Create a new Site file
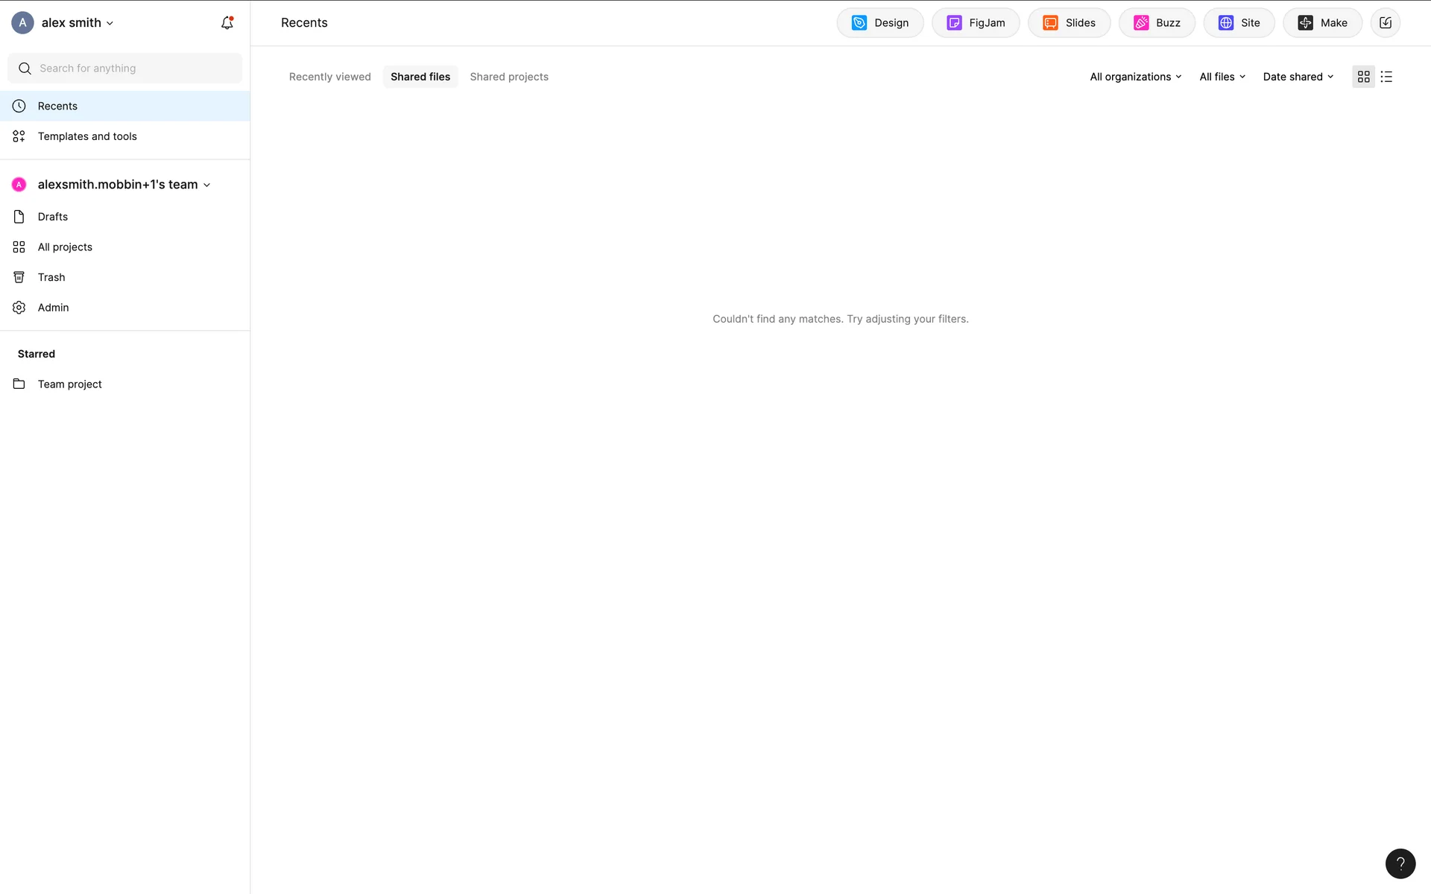Screen dimensions: 1431x894 [1239, 23]
